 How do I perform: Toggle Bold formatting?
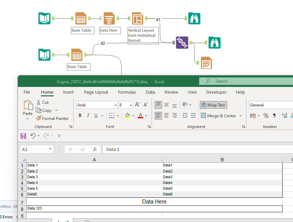pyautogui.click(x=80, y=115)
